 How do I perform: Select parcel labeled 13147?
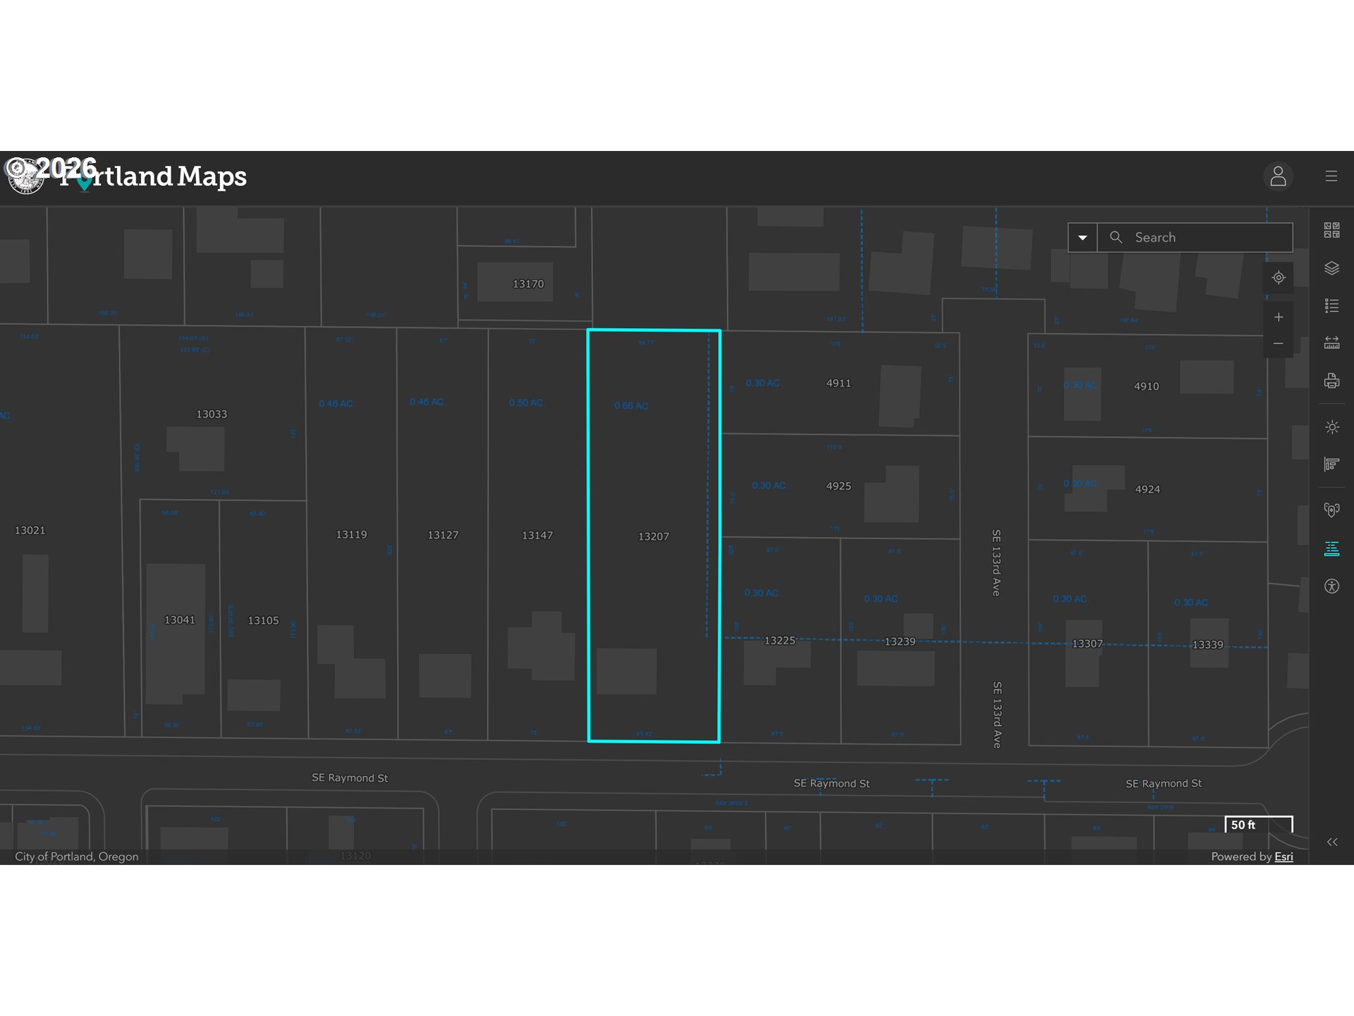tap(537, 536)
